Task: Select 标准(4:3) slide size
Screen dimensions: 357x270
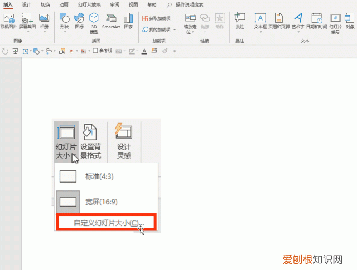Action: point(107,176)
